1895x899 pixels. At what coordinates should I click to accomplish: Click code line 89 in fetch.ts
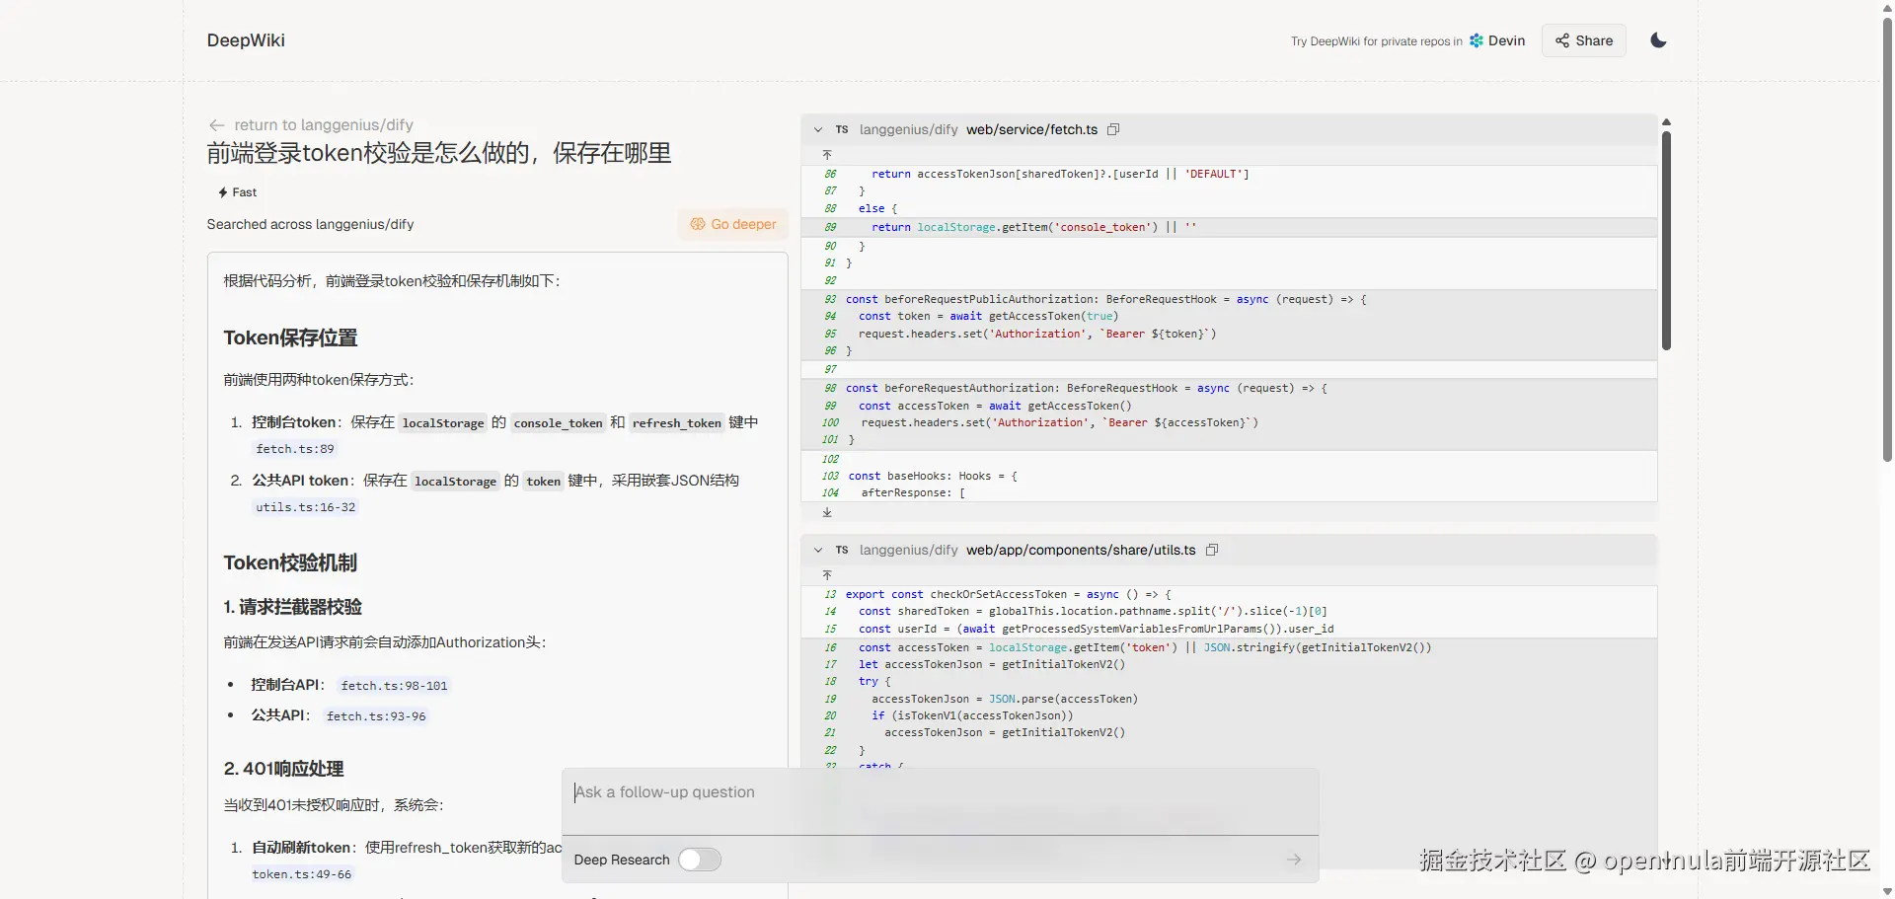pyautogui.click(x=1229, y=227)
